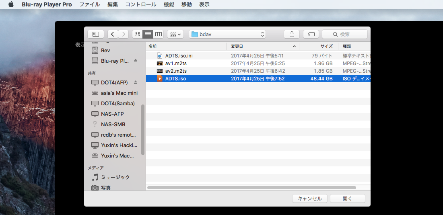
Task: Open the group arrangement dropdown
Action: pos(175,34)
